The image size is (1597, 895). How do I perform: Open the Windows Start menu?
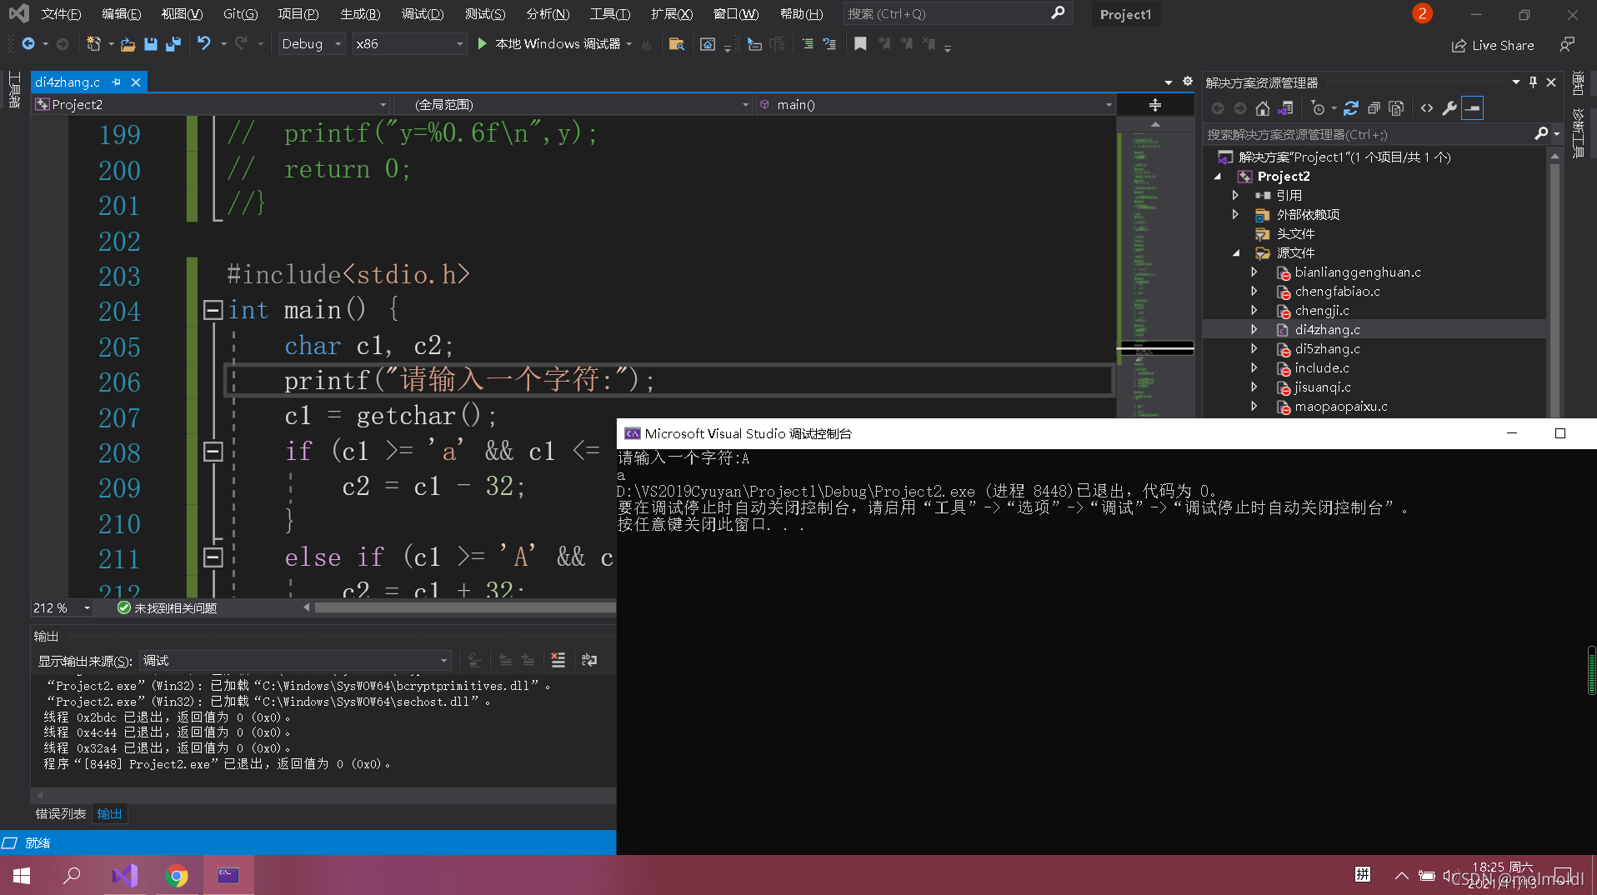22,875
